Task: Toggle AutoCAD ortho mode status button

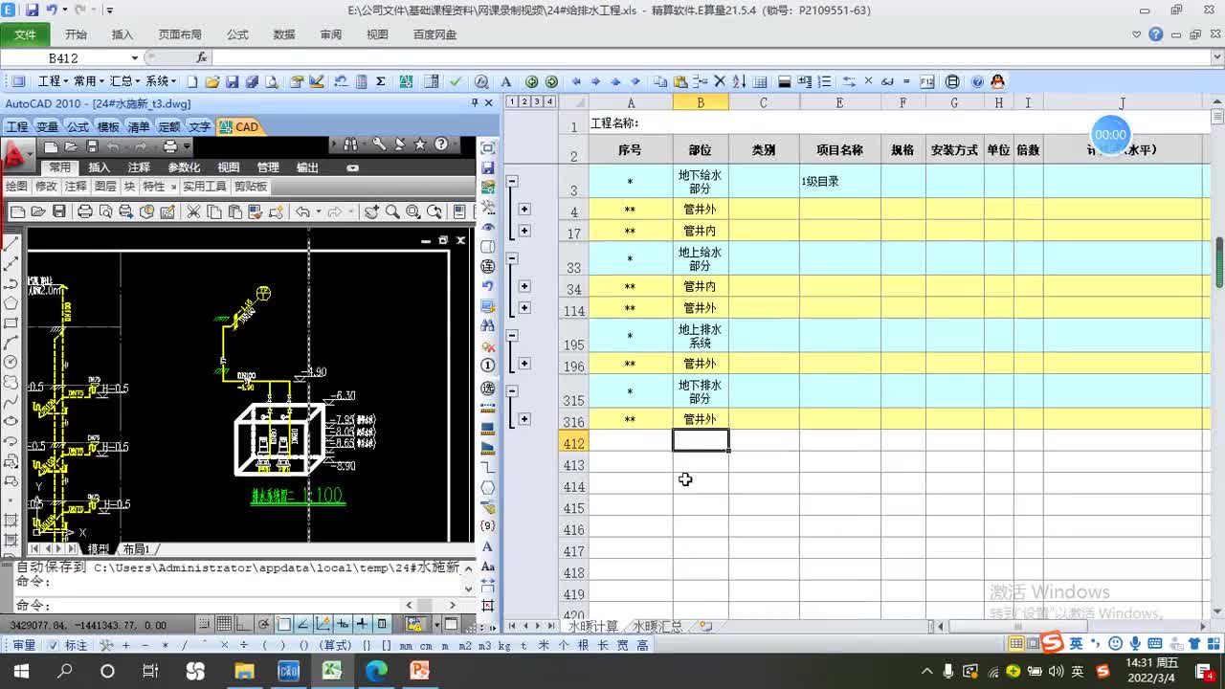Action: click(243, 624)
